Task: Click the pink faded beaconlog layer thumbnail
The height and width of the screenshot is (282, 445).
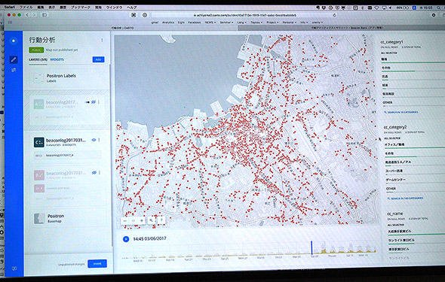Action: click(x=39, y=175)
